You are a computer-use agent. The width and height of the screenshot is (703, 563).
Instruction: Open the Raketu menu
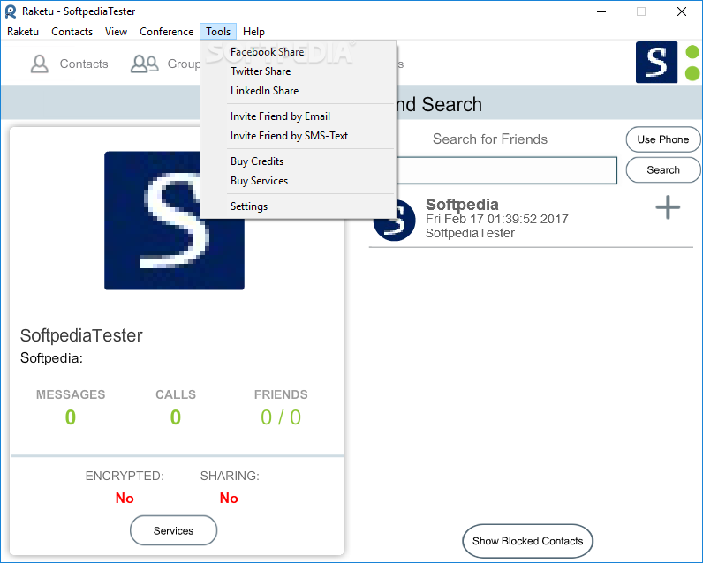(23, 32)
